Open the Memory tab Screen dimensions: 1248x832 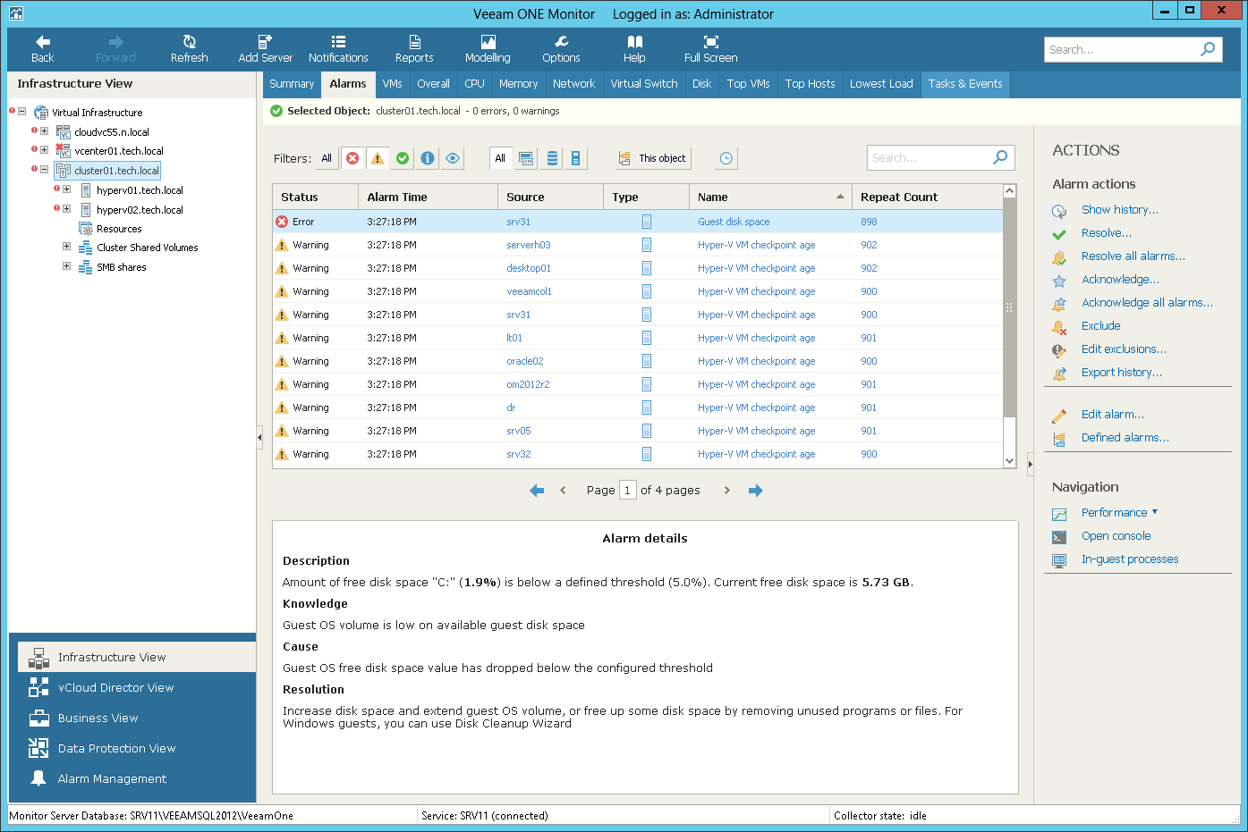point(518,84)
